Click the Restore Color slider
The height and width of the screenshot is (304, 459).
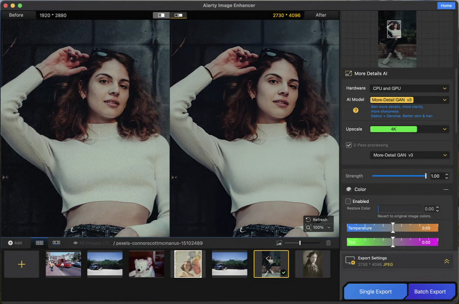[400, 209]
